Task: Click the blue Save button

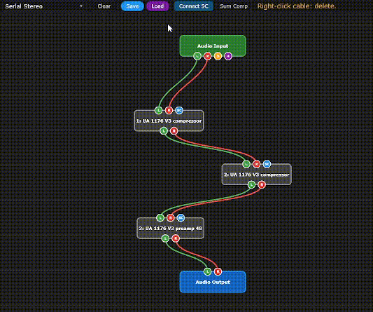Action: click(x=132, y=6)
